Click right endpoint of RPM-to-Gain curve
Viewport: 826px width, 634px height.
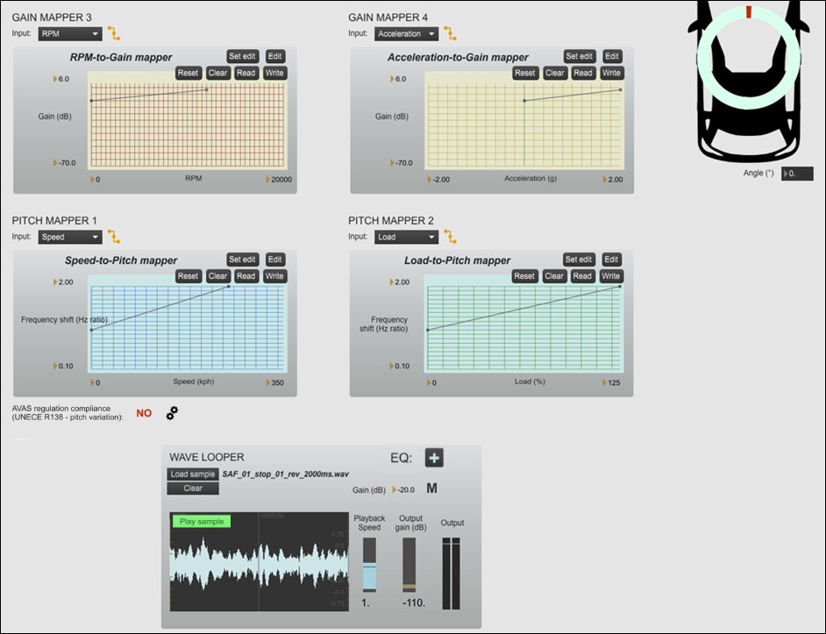[x=207, y=90]
